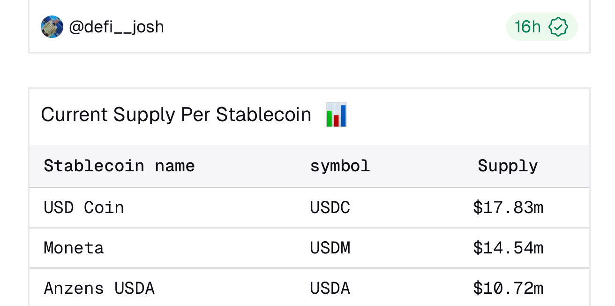Click the 16h last-updated time label
The height and width of the screenshot is (306, 615).
click(527, 27)
